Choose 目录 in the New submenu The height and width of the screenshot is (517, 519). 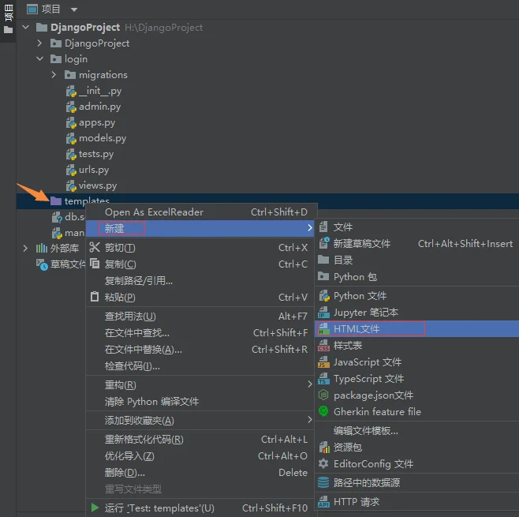click(417, 260)
